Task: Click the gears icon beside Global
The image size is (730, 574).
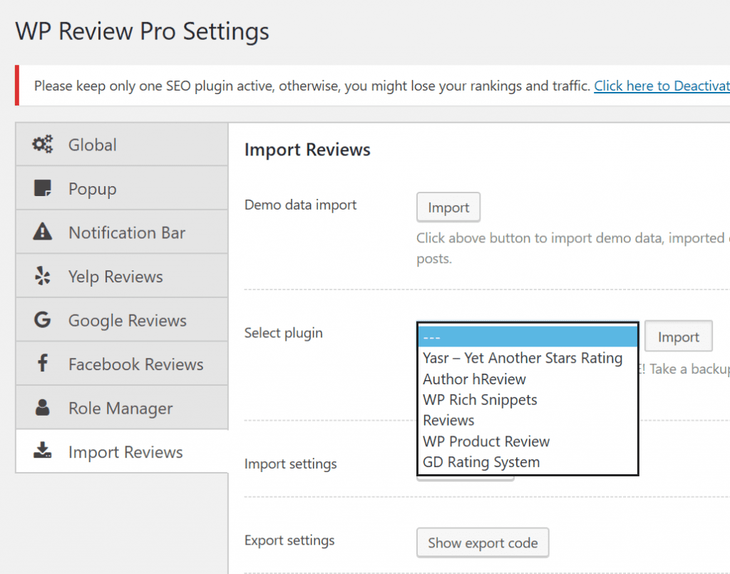Action: coord(42,144)
